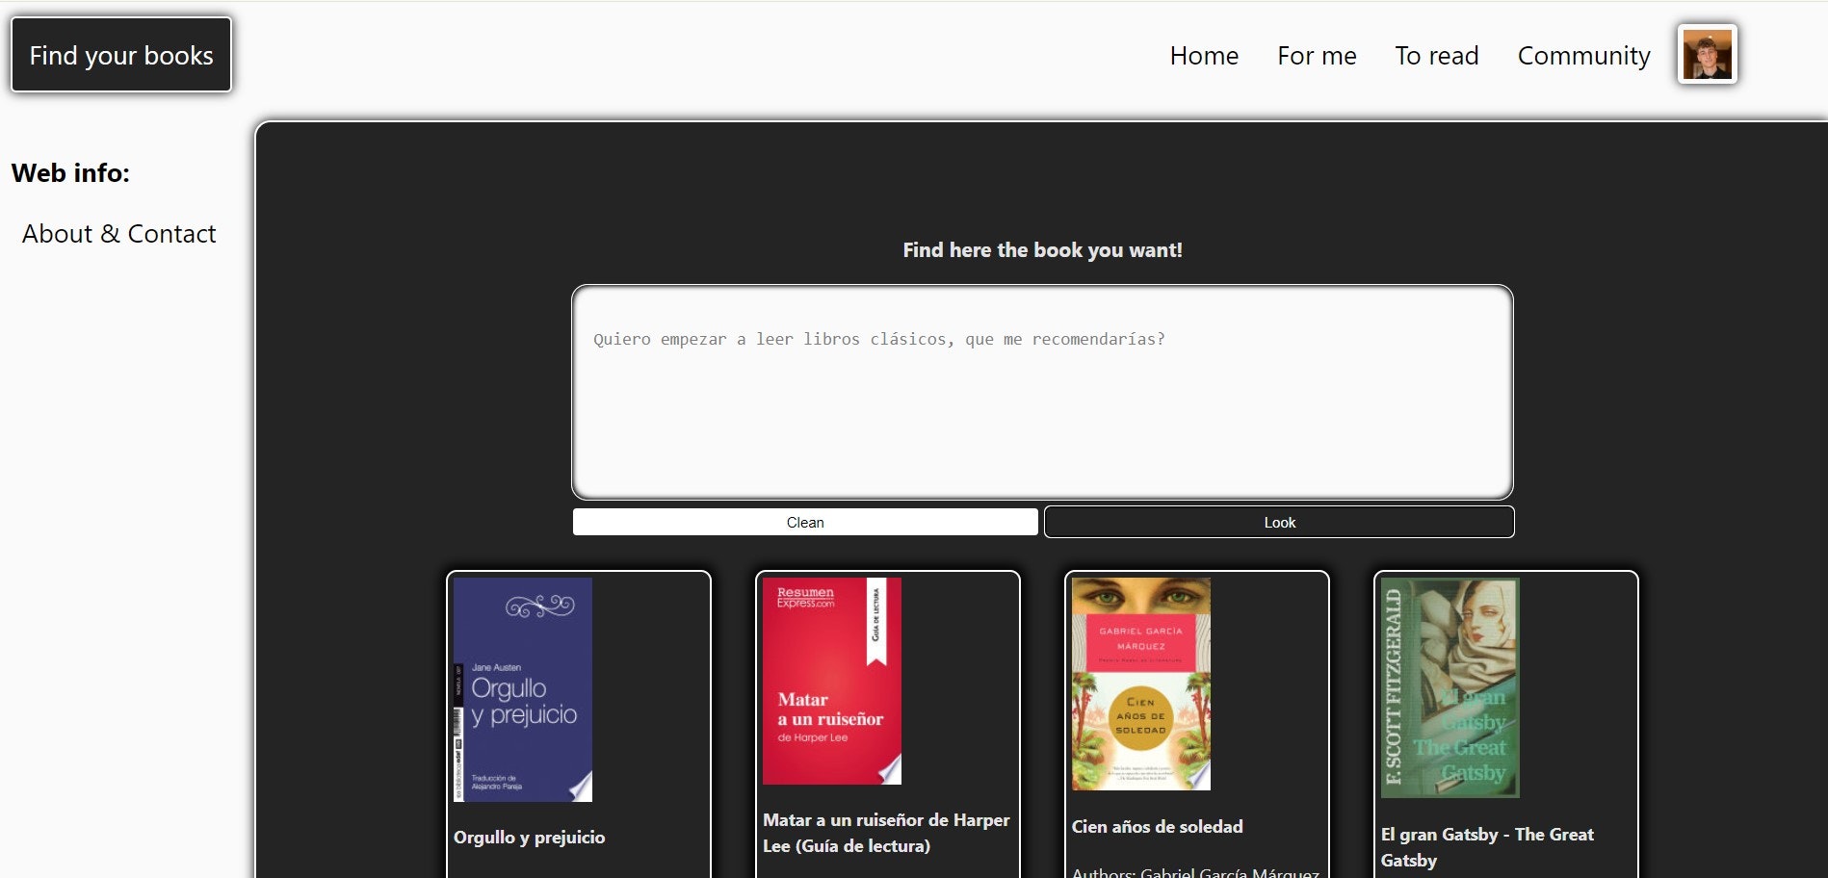The width and height of the screenshot is (1828, 878).
Task: Open the About & Contact link
Action: tap(118, 234)
